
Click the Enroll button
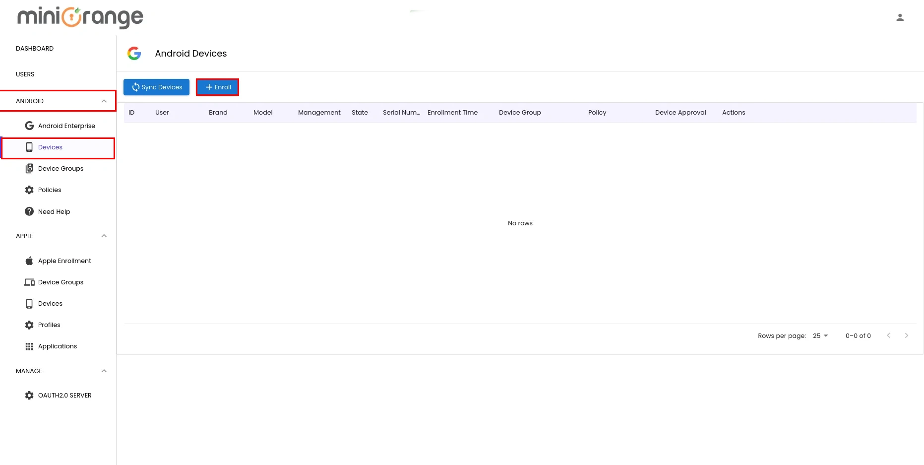click(217, 87)
